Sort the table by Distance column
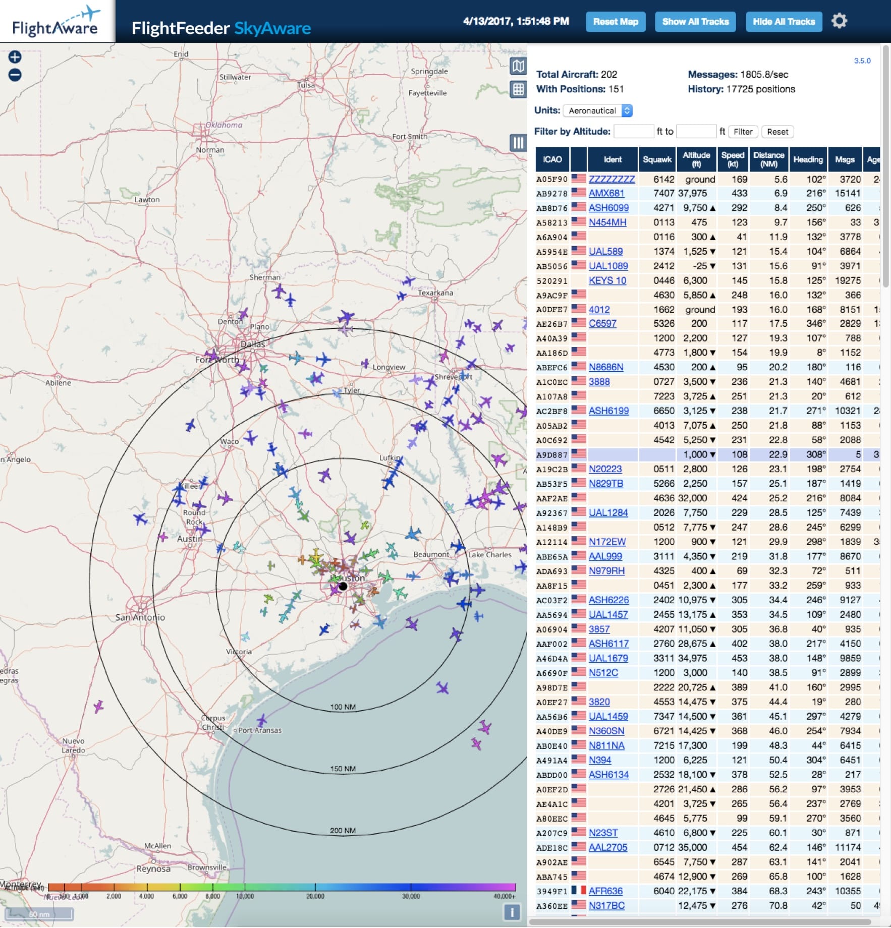Viewport: 891px width, 928px height. tap(770, 159)
